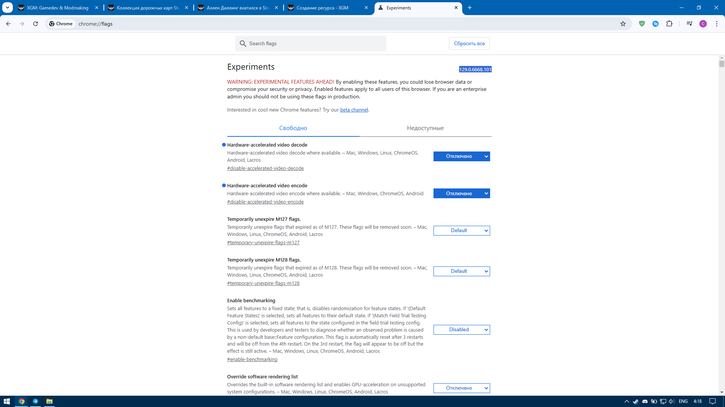Screen dimensions: 725x407
Task: Open Enable benchmarking Disabled dropdown
Action: (x=461, y=330)
